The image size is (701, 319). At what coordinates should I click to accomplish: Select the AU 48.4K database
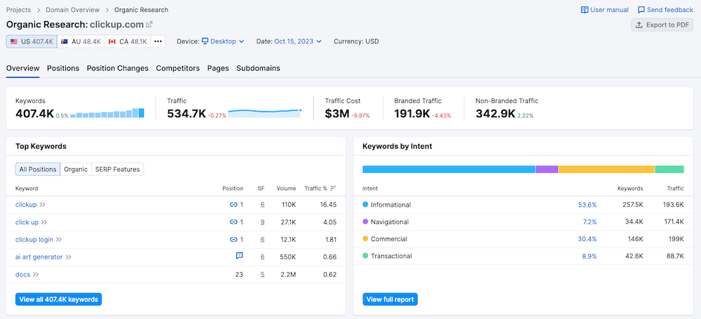pos(81,41)
